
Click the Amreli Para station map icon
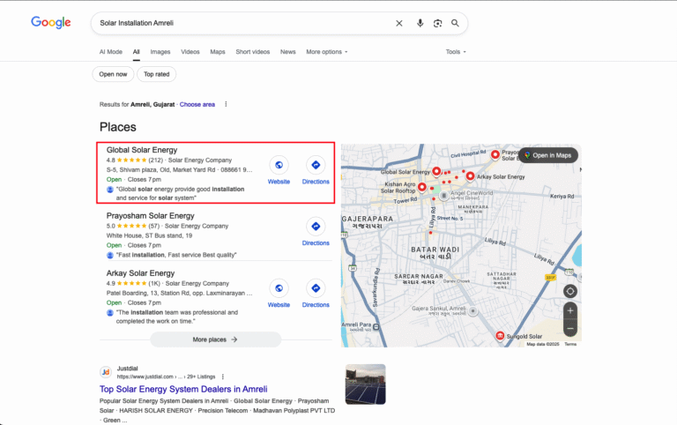376,327
